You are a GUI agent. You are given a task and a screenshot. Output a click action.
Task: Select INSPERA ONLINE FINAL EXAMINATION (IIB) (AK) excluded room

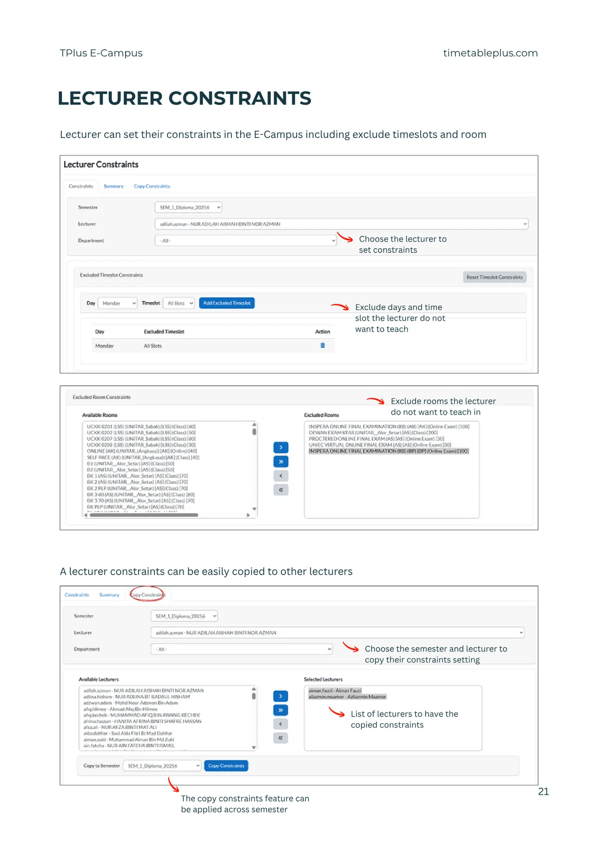pyautogui.click(x=389, y=427)
